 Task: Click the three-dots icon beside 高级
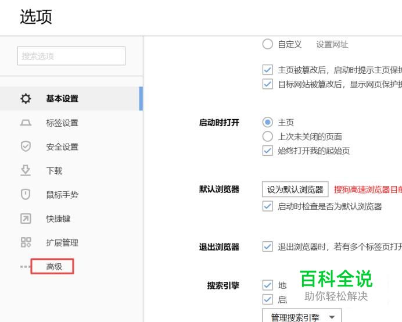tap(25, 267)
